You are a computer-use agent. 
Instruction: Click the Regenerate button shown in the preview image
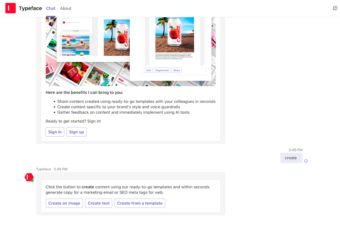pyautogui.click(x=162, y=70)
